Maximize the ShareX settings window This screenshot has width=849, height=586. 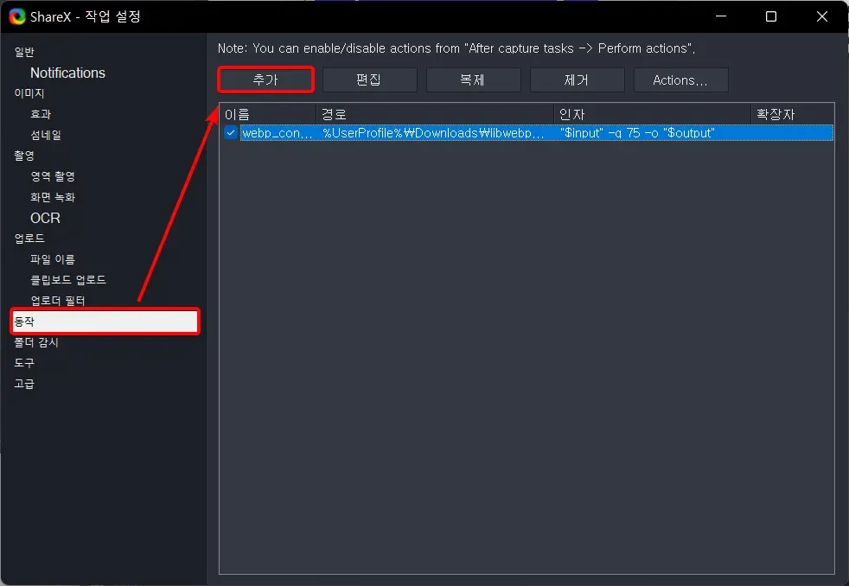771,16
